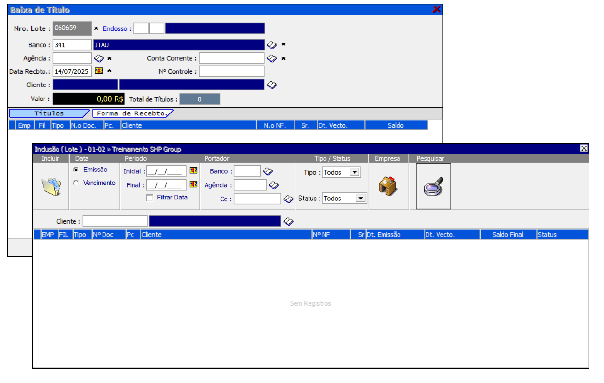
Task: Expand the Status dropdown
Action: (360, 199)
